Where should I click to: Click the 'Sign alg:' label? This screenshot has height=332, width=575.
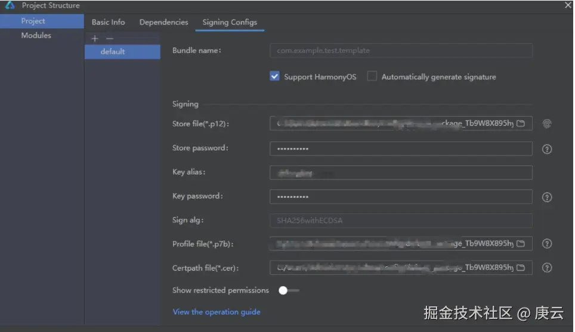pos(188,220)
